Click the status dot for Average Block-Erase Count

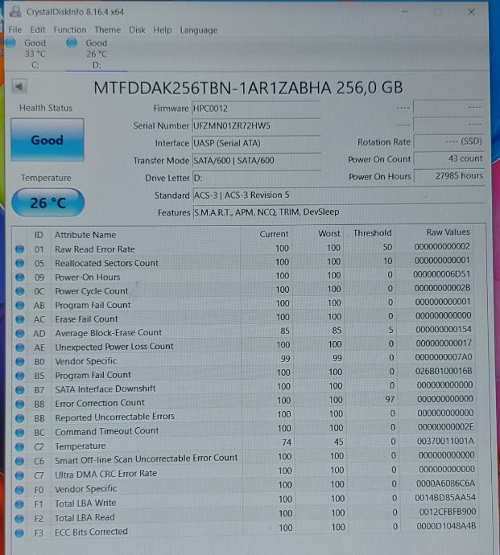[x=20, y=334]
